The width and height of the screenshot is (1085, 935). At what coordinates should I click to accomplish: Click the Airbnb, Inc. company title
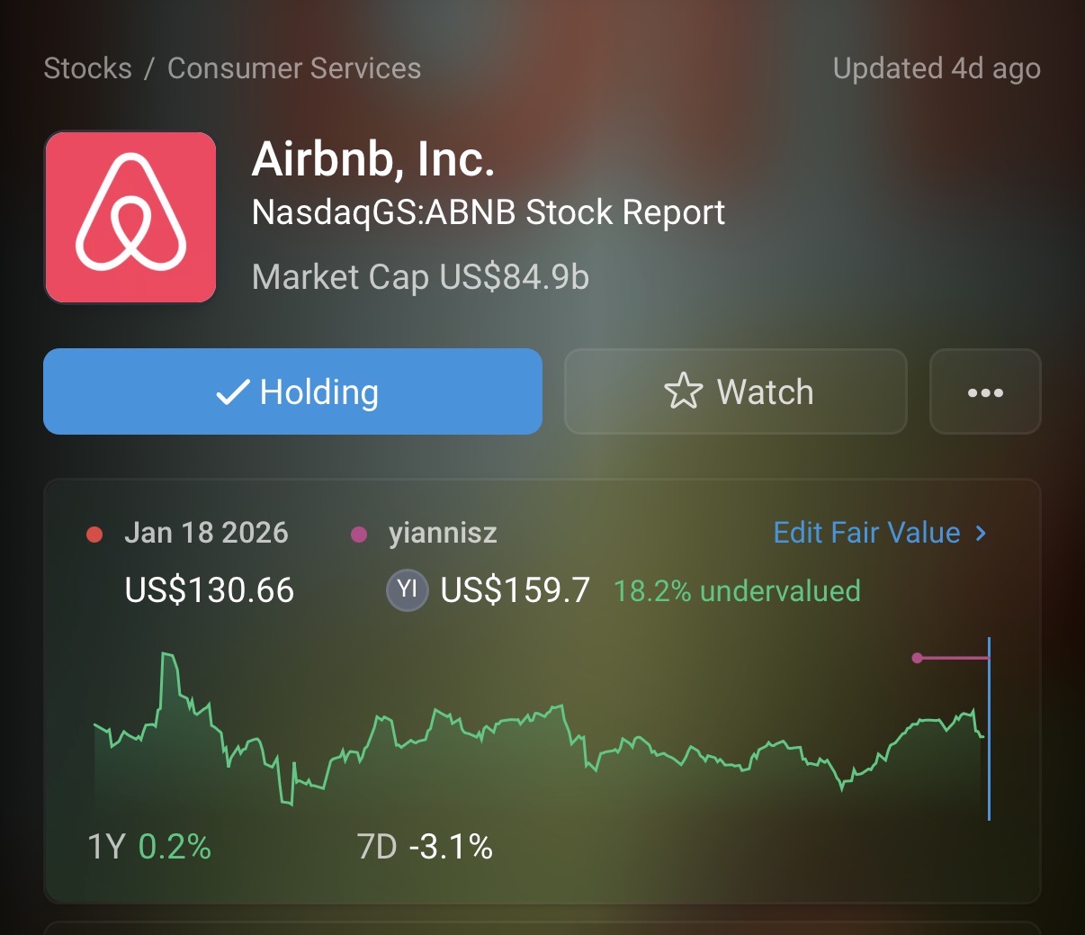point(373,159)
